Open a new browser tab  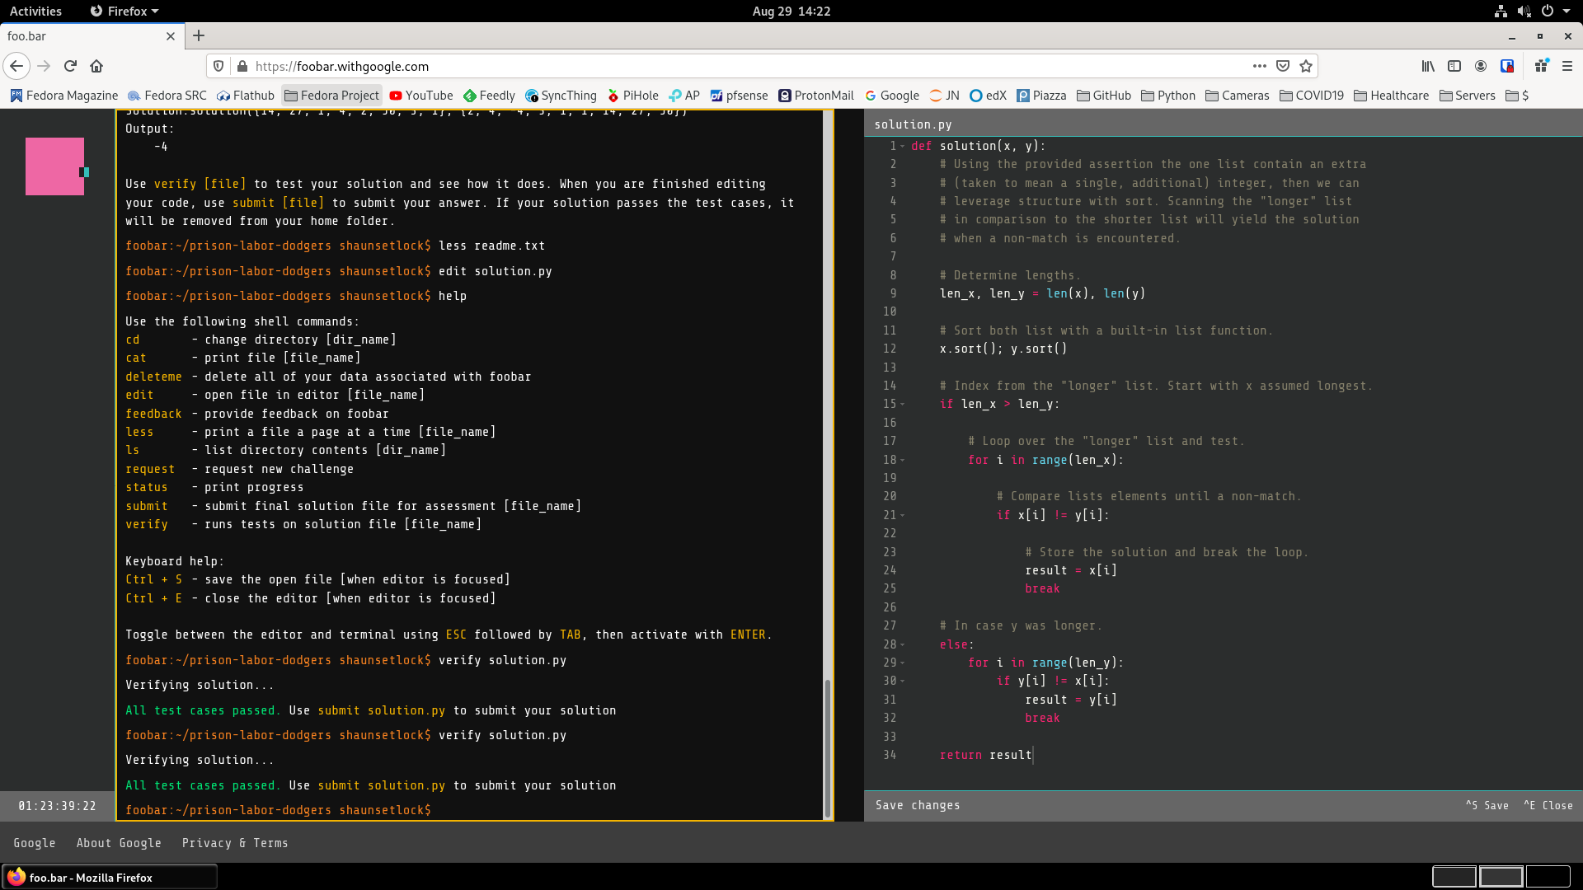(199, 35)
